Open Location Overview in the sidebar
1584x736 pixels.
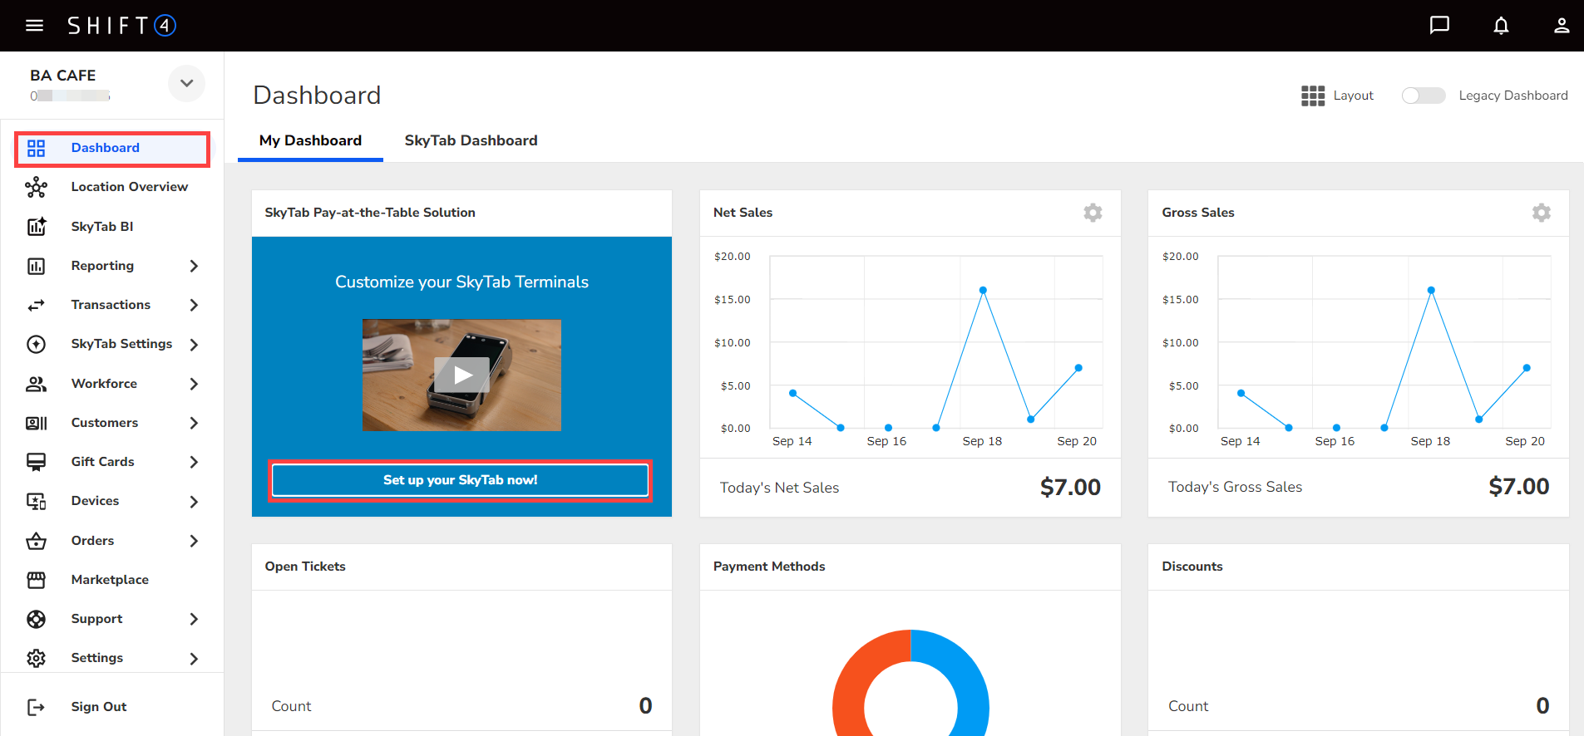129,187
